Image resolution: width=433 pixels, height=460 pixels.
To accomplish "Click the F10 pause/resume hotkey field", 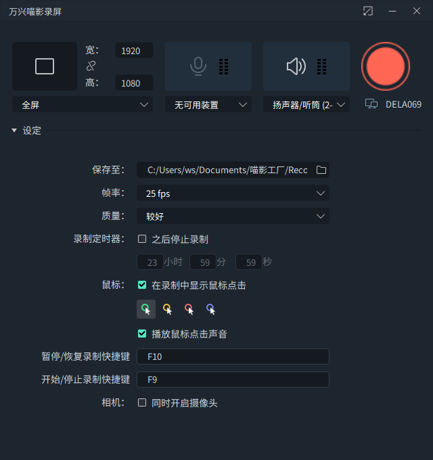I will click(x=233, y=356).
